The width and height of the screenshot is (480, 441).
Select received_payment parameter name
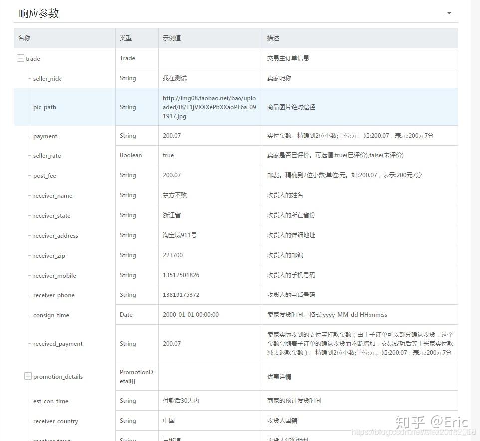pyautogui.click(x=58, y=344)
